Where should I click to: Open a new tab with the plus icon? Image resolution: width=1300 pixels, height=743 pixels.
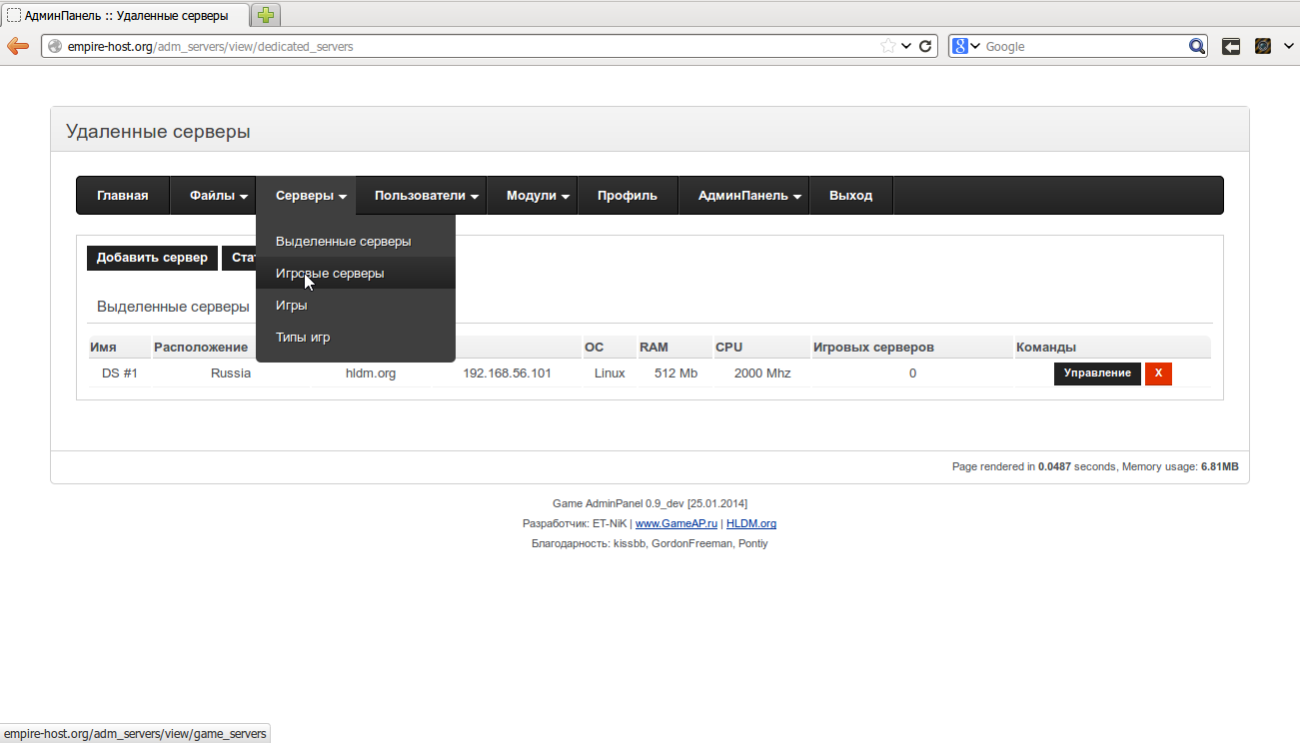click(x=266, y=15)
